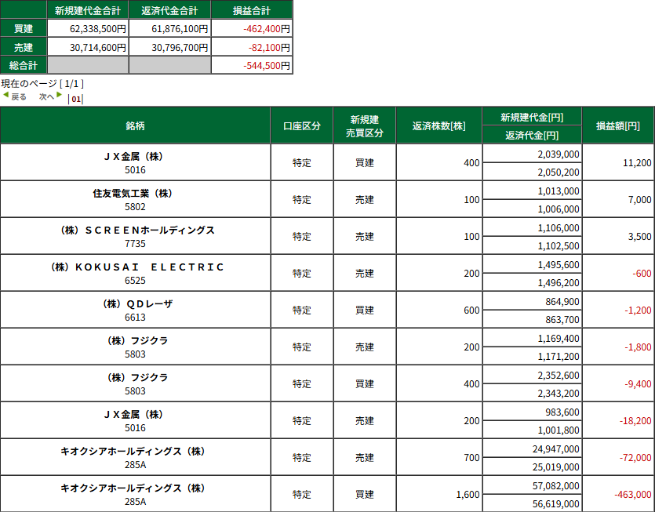Click the green left arrow beside 戻る
This screenshot has width=655, height=512.
click(x=5, y=95)
